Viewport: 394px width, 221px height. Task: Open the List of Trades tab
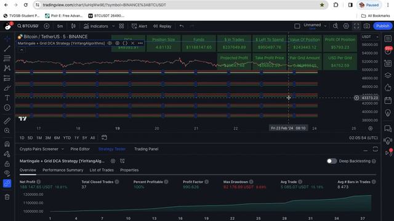tap(102, 170)
